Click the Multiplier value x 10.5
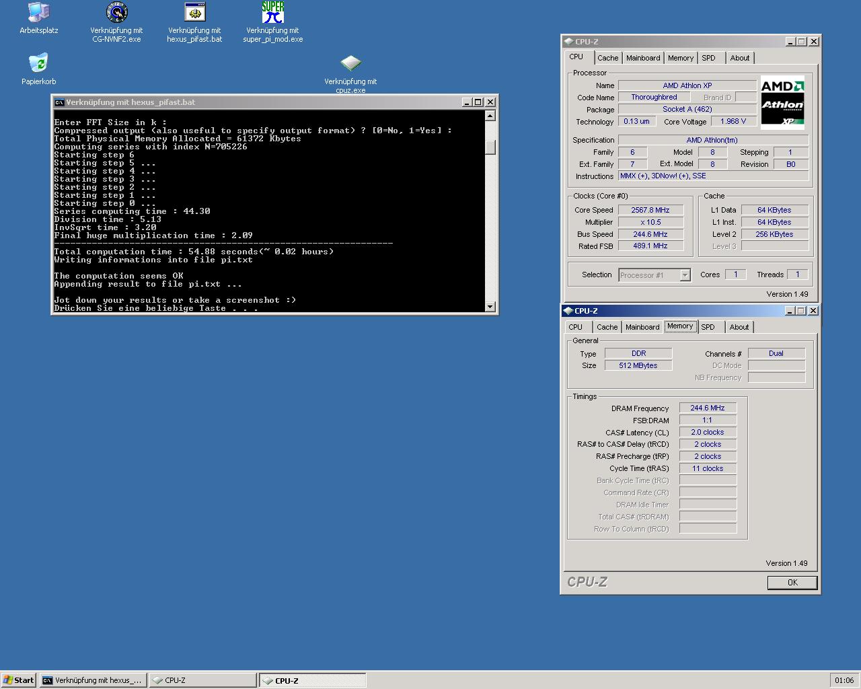The width and height of the screenshot is (861, 689). 650,222
